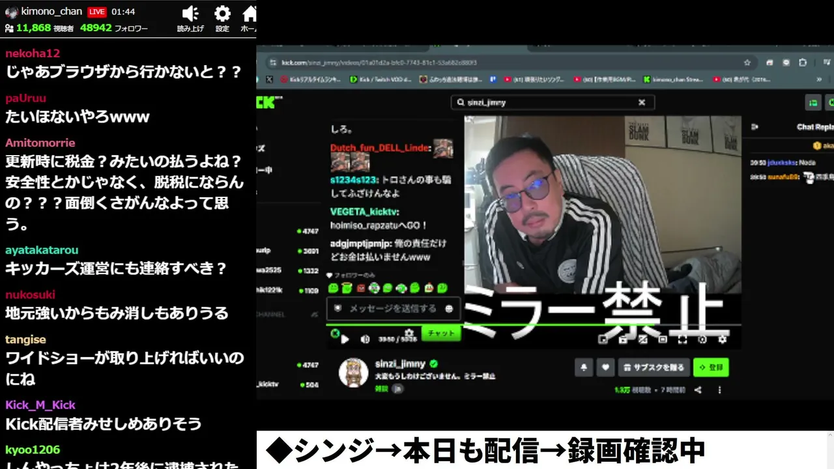Seek on the green video progress bar
834x469 pixels.
click(x=533, y=324)
